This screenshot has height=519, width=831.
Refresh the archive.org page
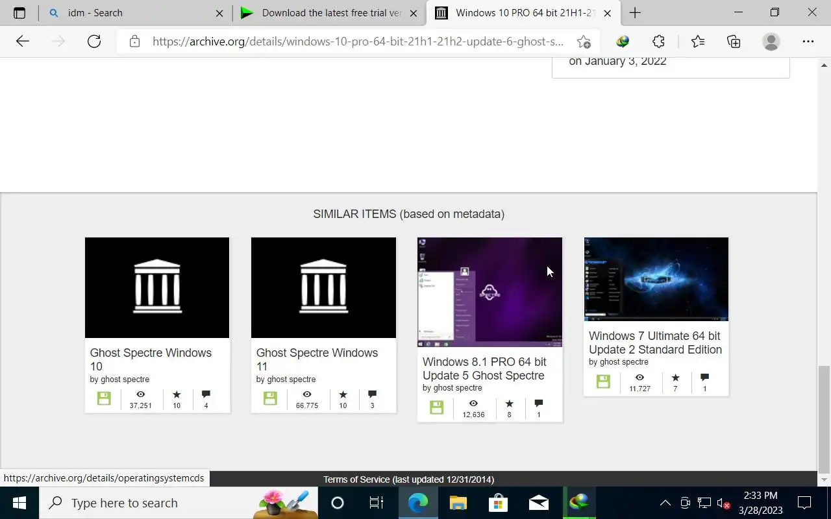pyautogui.click(x=94, y=42)
